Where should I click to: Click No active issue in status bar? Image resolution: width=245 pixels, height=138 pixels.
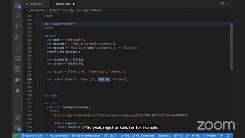(x=57, y=135)
